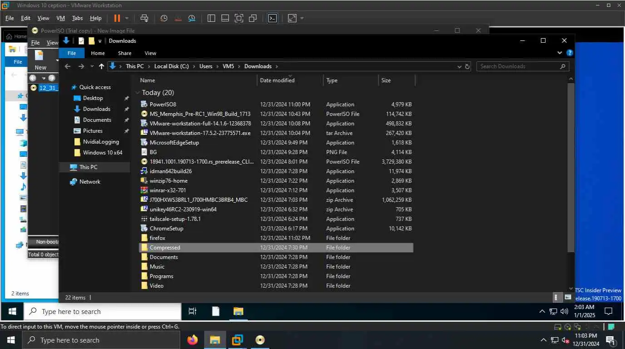Revert the VM to its snapshot
This screenshot has width=625, height=349.
point(178,18)
